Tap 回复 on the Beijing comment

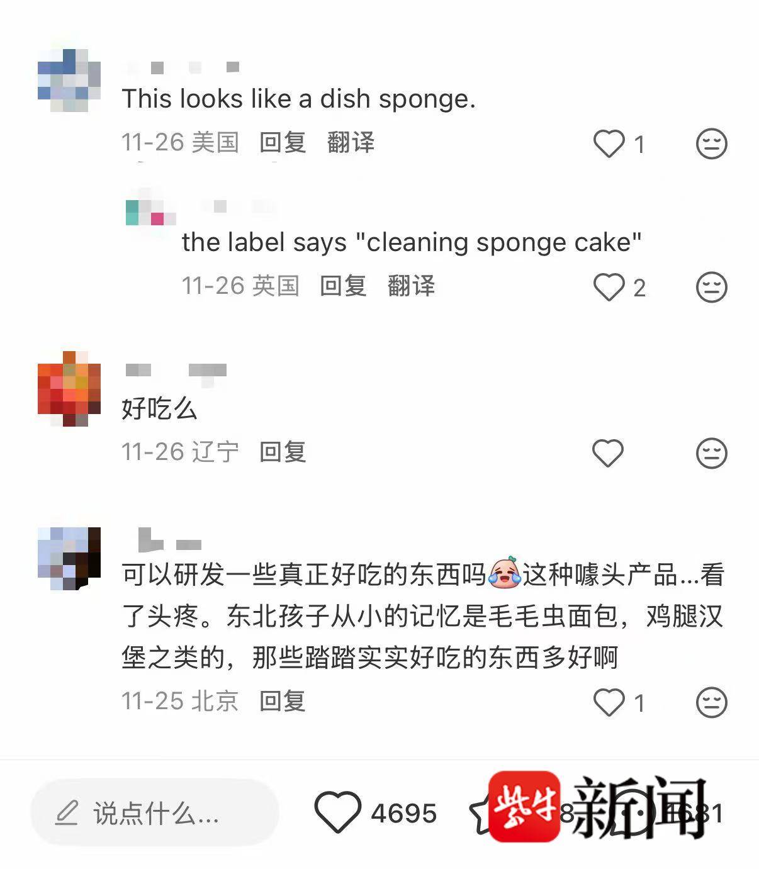point(283,701)
